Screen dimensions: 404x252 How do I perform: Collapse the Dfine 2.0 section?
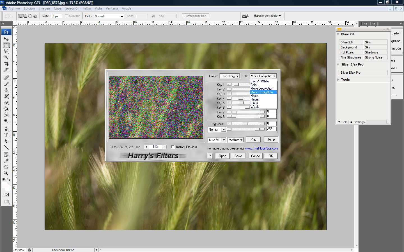click(x=338, y=34)
